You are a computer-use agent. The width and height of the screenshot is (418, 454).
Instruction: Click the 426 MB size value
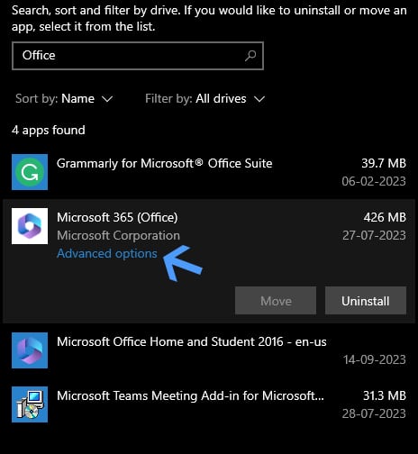pyautogui.click(x=385, y=217)
